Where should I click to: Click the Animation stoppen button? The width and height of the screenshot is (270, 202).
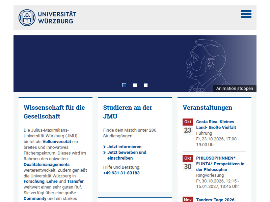point(235,89)
